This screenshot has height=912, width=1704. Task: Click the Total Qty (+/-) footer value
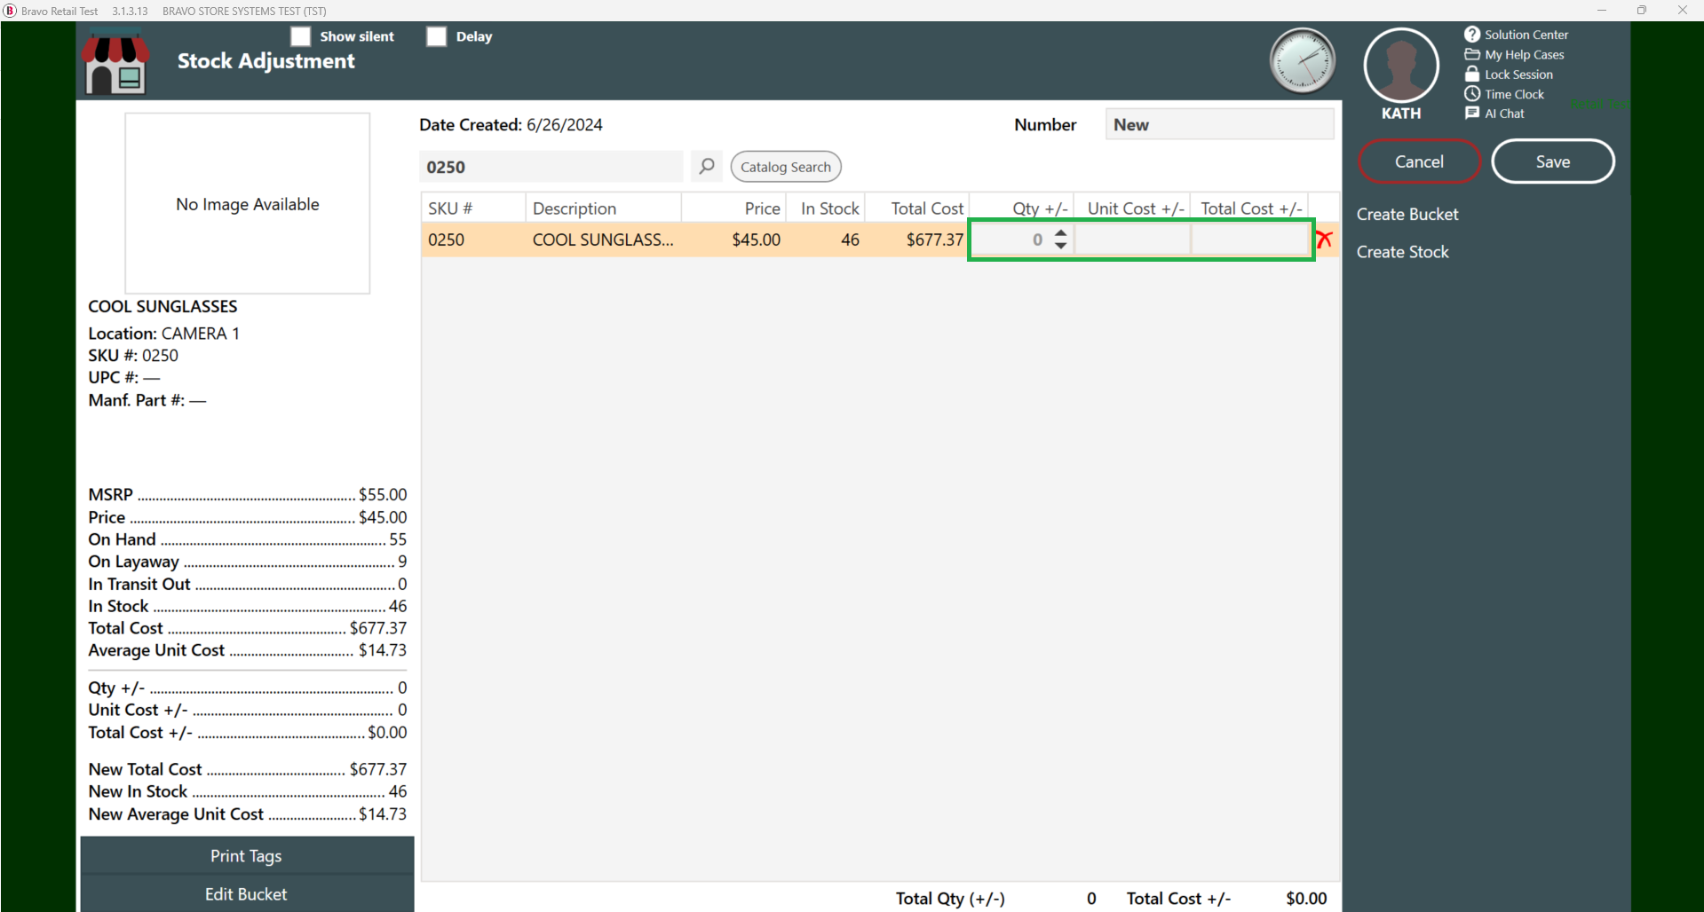(x=1091, y=899)
